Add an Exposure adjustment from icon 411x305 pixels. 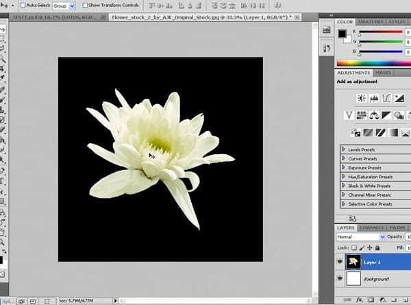point(399,98)
